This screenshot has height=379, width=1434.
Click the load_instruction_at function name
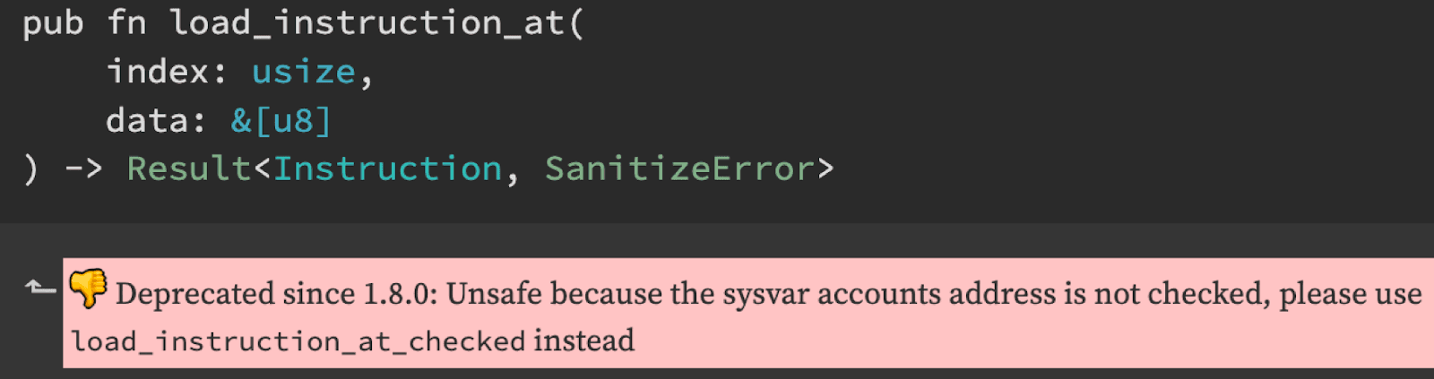pos(367,23)
